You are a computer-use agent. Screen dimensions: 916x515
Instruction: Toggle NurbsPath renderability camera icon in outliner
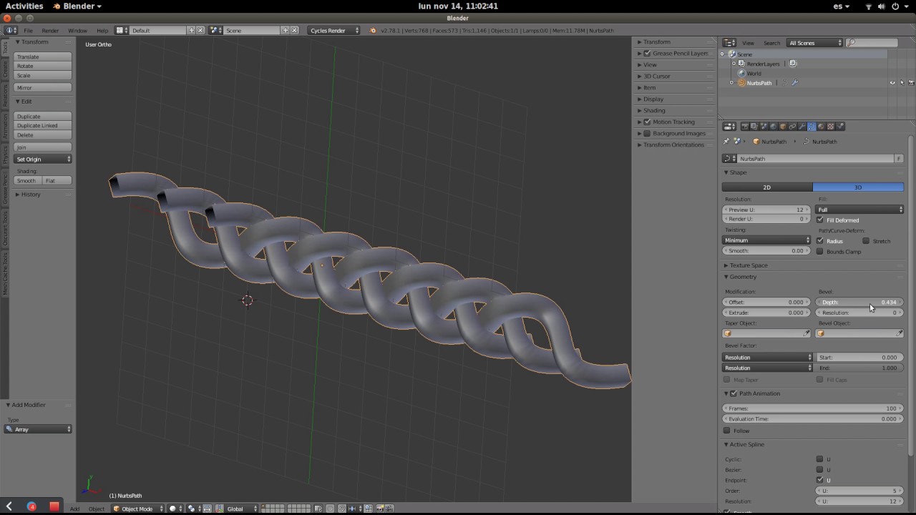tap(911, 83)
